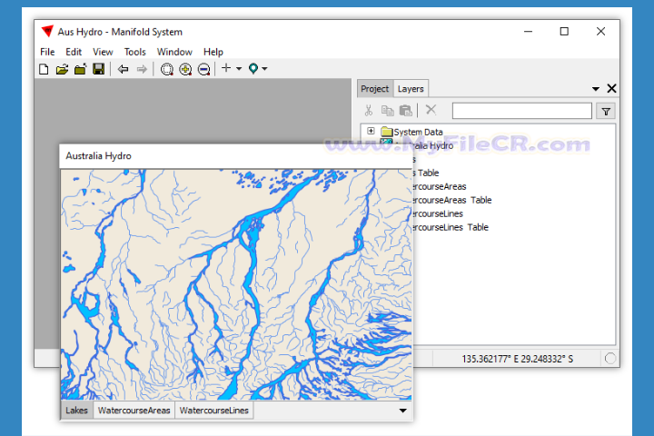Select the WatercourseAreas Table item
The height and width of the screenshot is (436, 654).
click(451, 200)
